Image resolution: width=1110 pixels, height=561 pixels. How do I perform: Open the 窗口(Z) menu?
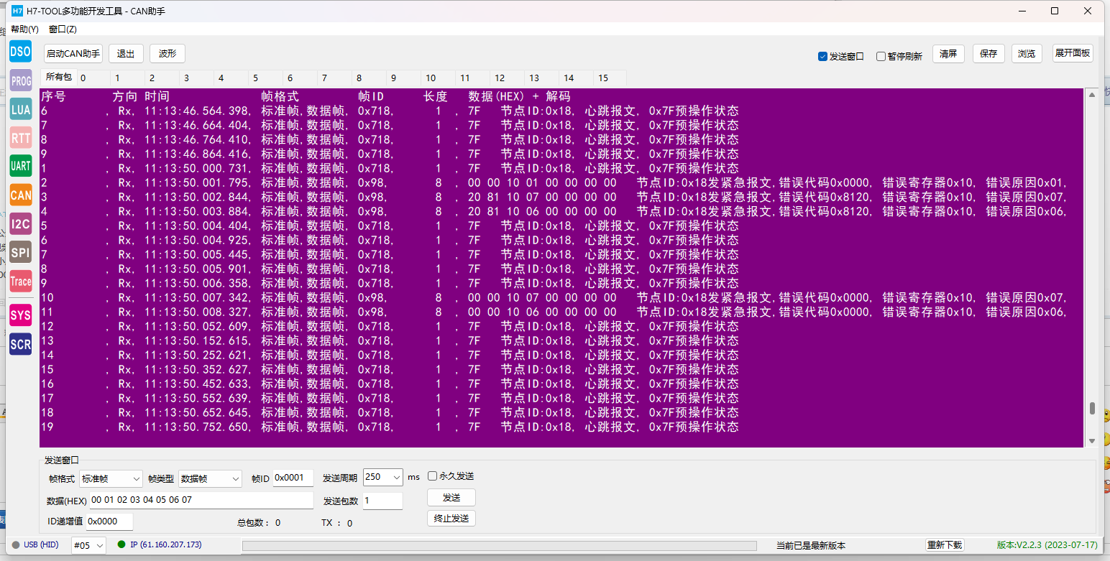point(63,29)
